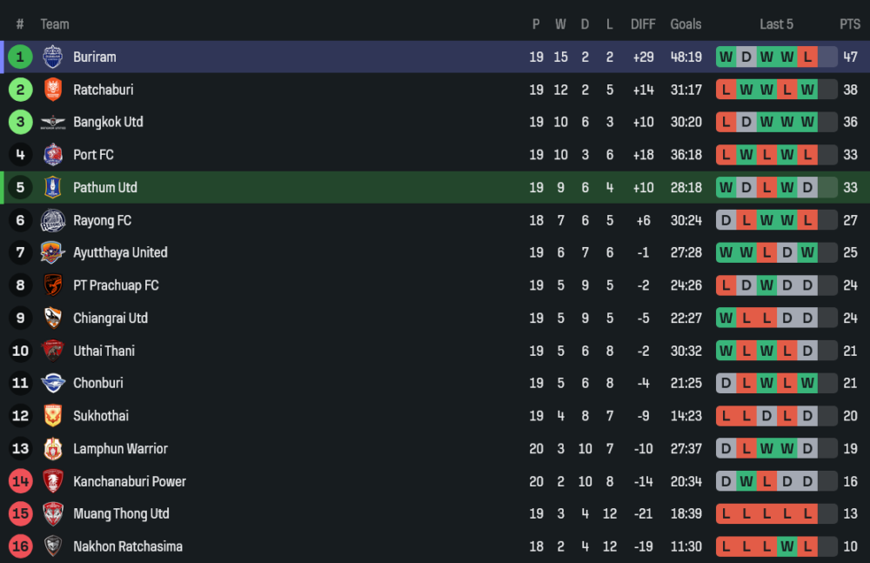870x563 pixels.
Task: Click the Bangkok Utd wings logo
Action: [x=53, y=123]
